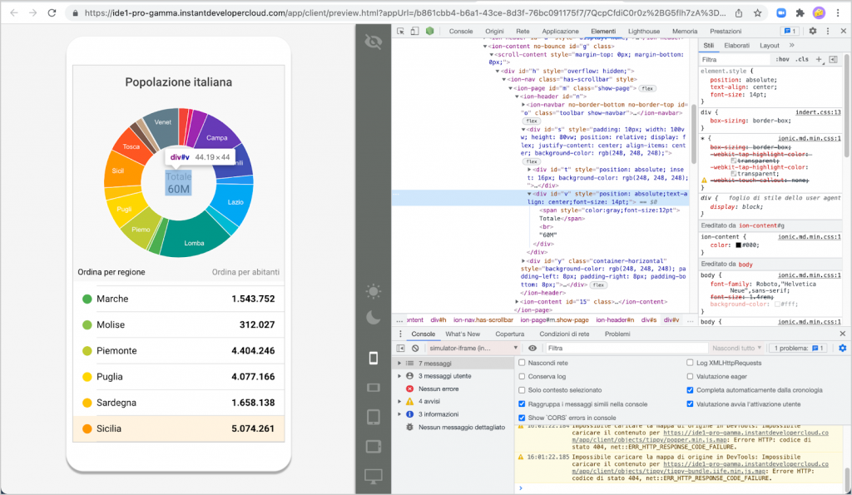Switch to the Applicazione tab
Image resolution: width=852 pixels, height=495 pixels.
[560, 31]
